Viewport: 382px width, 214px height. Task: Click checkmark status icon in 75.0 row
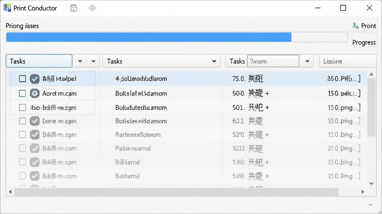tap(35, 79)
